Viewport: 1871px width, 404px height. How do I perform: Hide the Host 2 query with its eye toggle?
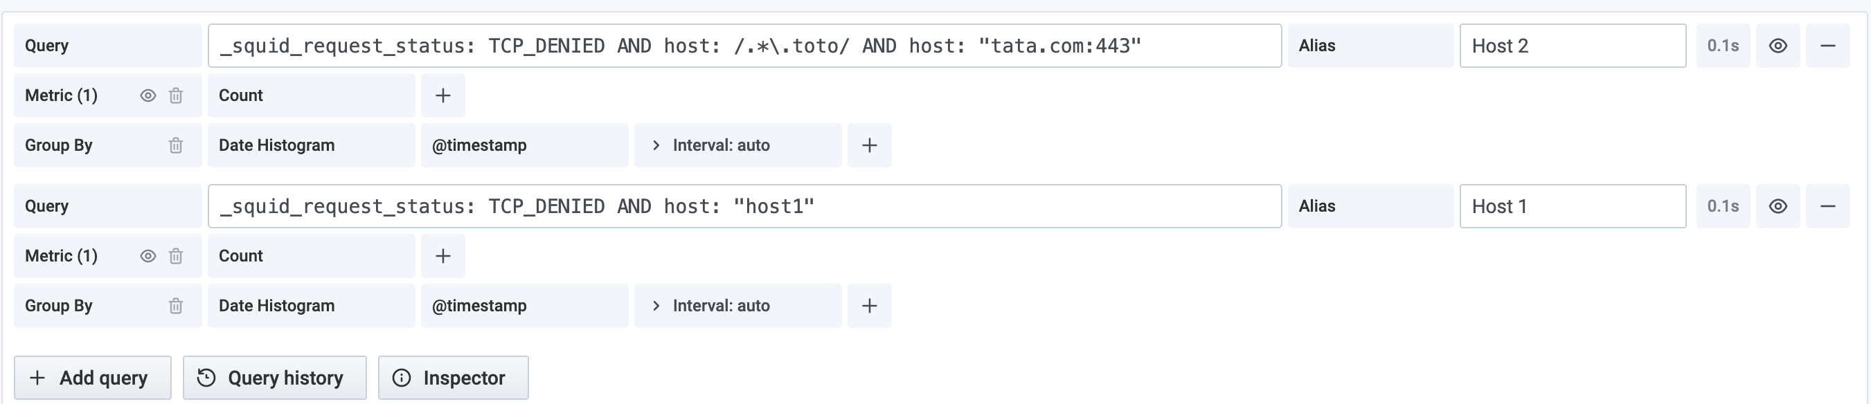point(1778,45)
